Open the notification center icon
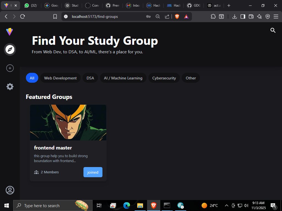 tap(273, 206)
